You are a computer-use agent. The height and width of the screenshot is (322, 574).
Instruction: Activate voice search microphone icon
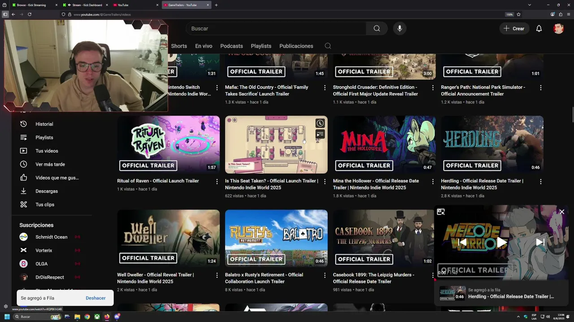(400, 29)
